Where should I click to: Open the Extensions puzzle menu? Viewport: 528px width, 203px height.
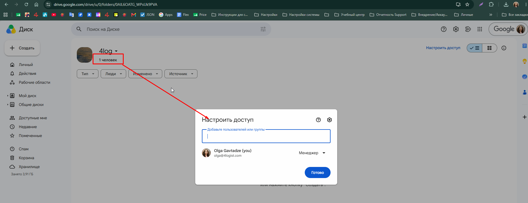click(491, 4)
